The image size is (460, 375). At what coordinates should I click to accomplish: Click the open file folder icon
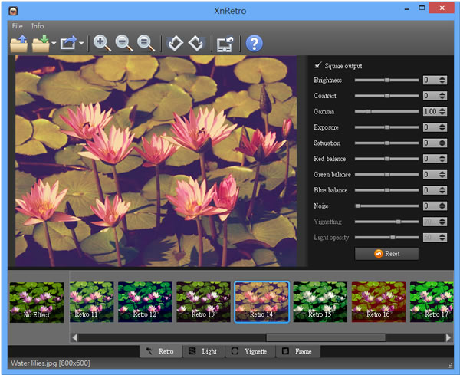(18, 44)
